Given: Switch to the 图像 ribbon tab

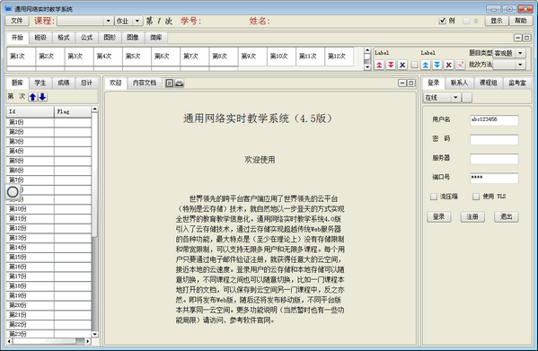Looking at the screenshot, I should pyautogui.click(x=132, y=38).
